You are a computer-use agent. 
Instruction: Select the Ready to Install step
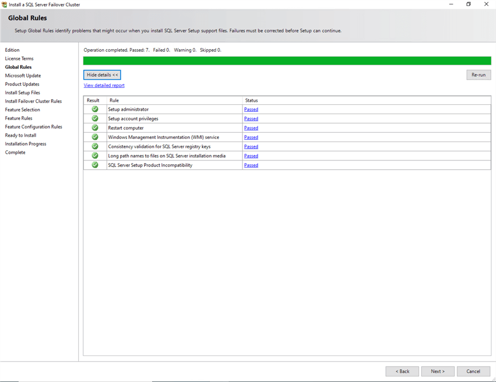pos(20,136)
